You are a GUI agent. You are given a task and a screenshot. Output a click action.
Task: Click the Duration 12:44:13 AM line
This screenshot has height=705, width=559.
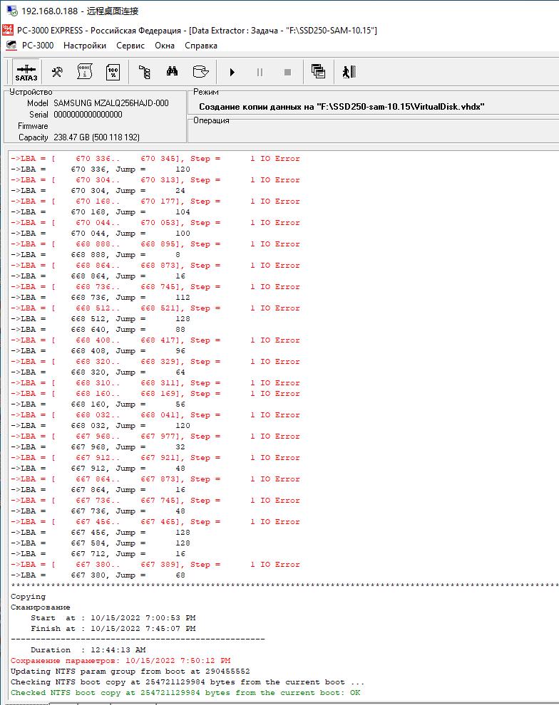pyautogui.click(x=88, y=649)
